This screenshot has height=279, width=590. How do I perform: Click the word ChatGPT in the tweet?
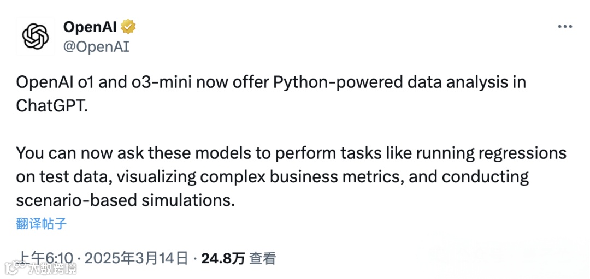point(51,105)
